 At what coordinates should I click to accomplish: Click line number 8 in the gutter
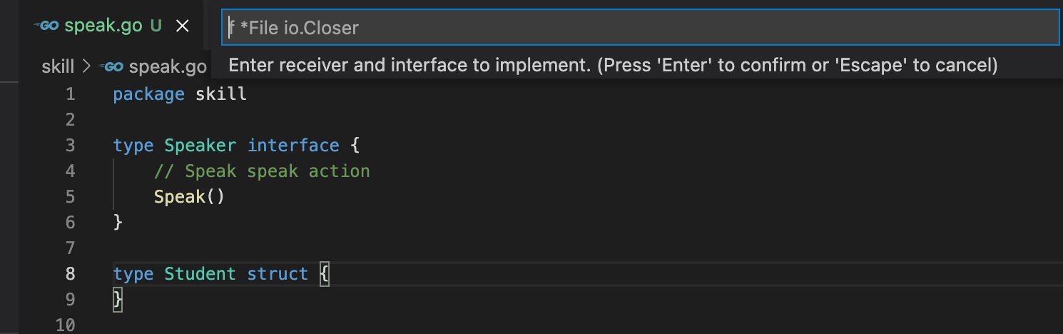[x=70, y=274]
